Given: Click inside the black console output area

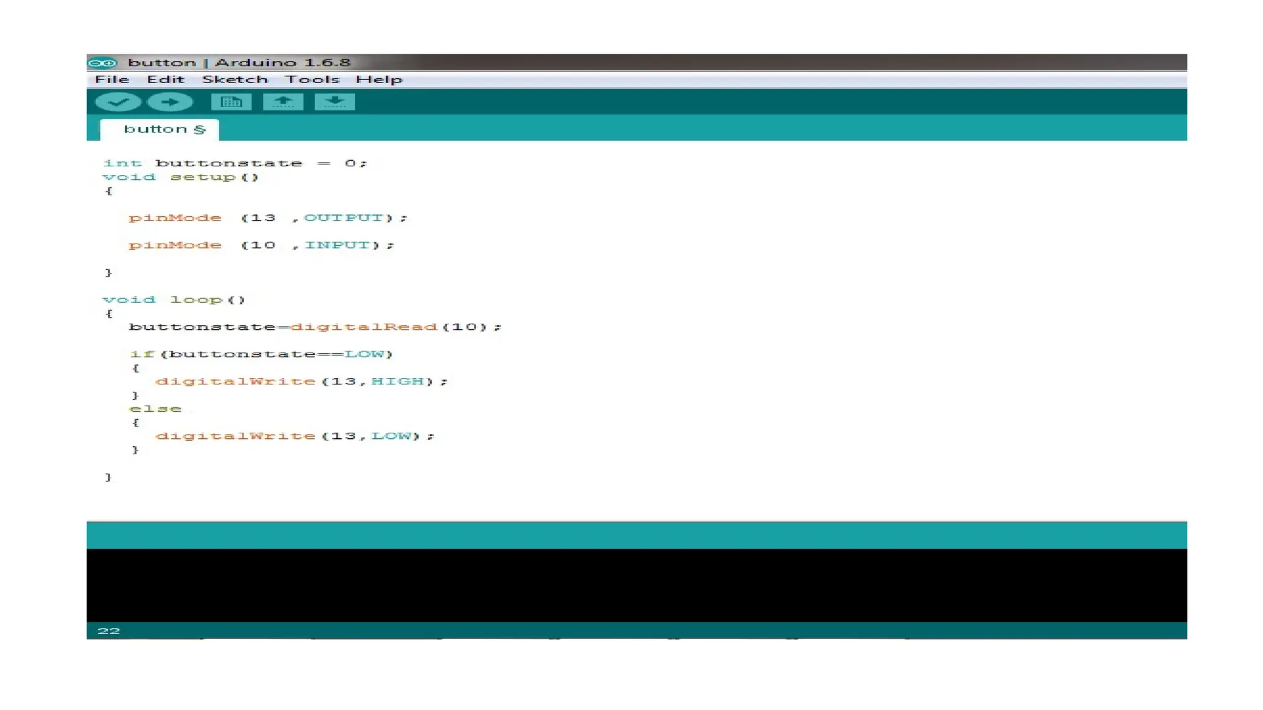Looking at the screenshot, I should click(635, 584).
